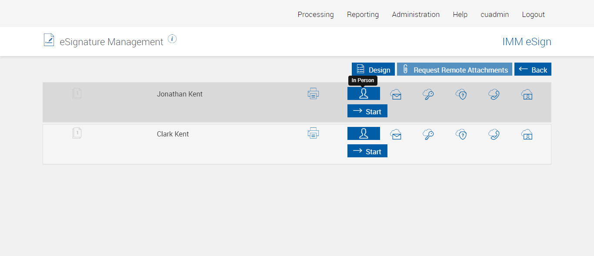Open the Help menu
The width and height of the screenshot is (594, 256).
[460, 14]
